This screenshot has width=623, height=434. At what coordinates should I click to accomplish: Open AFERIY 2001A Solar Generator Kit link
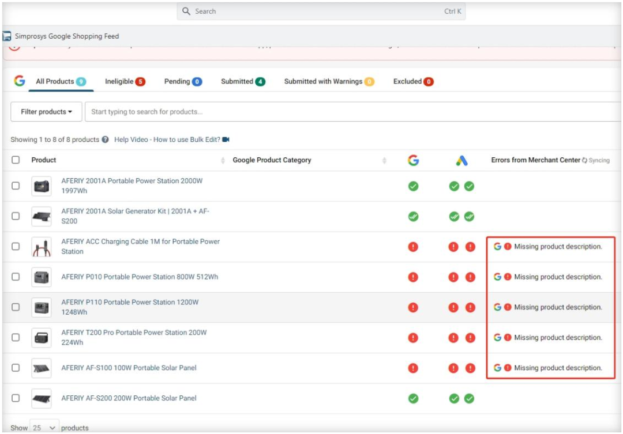coord(135,216)
